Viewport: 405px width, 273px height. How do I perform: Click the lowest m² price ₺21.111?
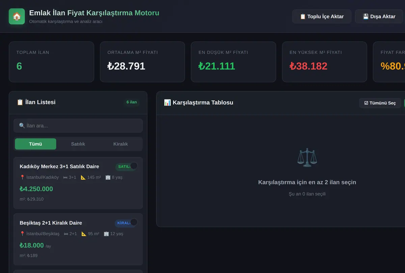pos(217,66)
